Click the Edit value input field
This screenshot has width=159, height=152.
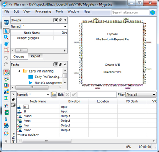pyautogui.click(x=97, y=95)
